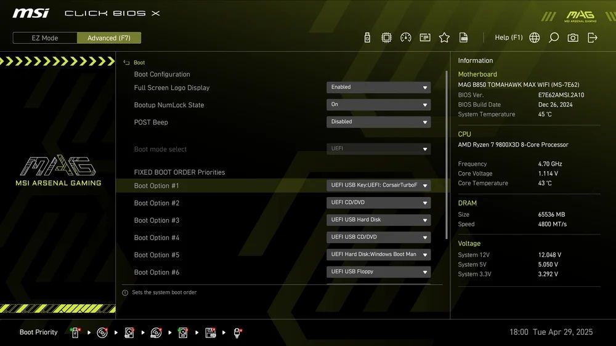Screen dimensions: 616x346
Task: Click the MAG B850 TOMAHAWK MAX WIFI model name
Action: (x=518, y=84)
